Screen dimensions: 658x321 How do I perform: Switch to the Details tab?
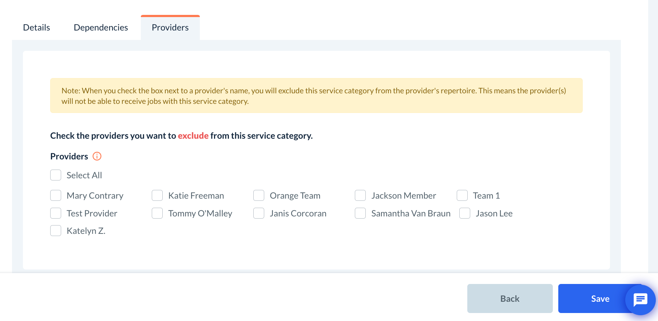click(x=36, y=28)
